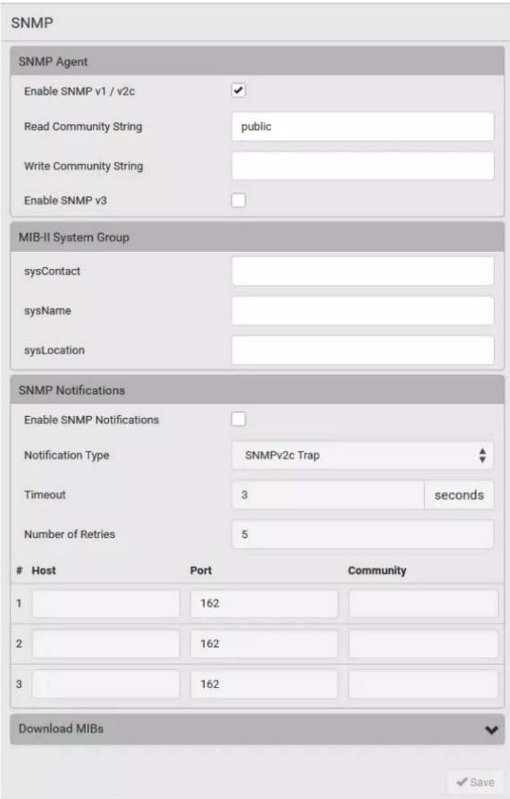Click the 'Enable SNMP Notifications' label
The width and height of the screenshot is (510, 799).
click(x=92, y=419)
